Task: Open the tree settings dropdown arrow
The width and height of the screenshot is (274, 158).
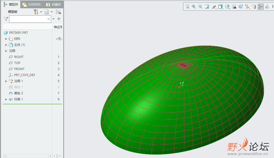Action: click(x=41, y=12)
